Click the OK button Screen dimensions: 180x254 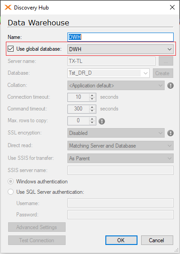click(121, 240)
